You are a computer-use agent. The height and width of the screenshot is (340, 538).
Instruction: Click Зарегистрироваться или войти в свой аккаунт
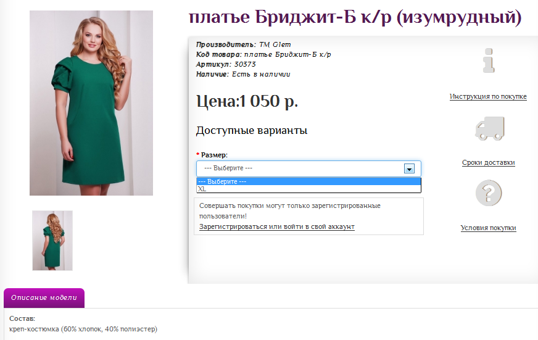pos(276,226)
